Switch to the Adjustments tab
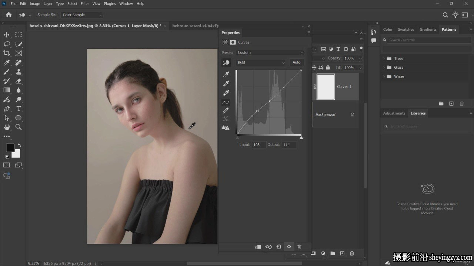The width and height of the screenshot is (474, 266). pos(394,113)
